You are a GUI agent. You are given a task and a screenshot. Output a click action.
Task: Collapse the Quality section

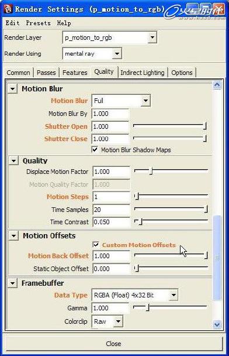13,161
